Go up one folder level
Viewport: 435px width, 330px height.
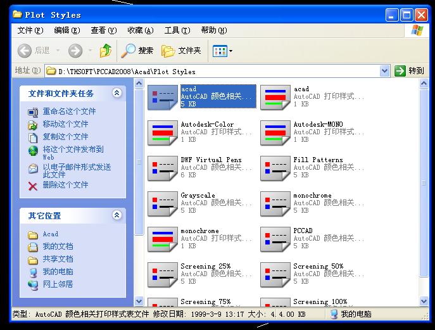[105, 51]
